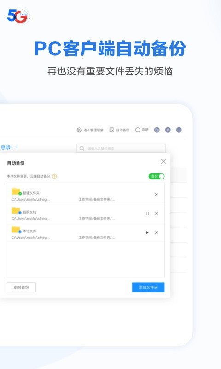The width and height of the screenshot is (221, 369).
Task: Pause backup of 我的文档 folder
Action: tap(147, 214)
